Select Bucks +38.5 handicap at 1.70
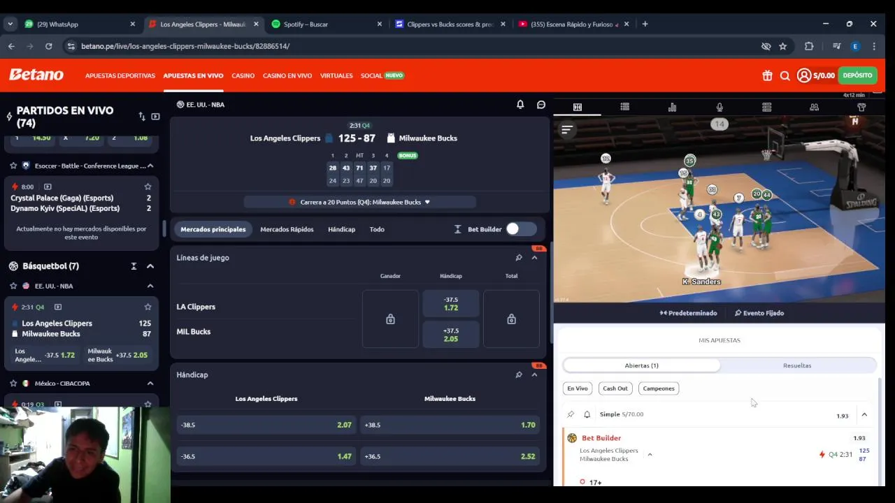This screenshot has width=895, height=503. click(450, 425)
